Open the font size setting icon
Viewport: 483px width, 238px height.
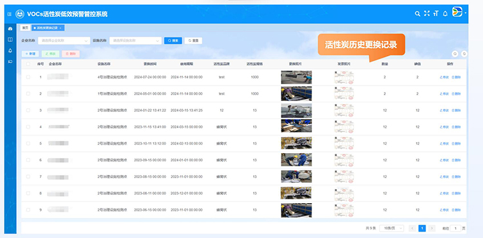pyautogui.click(x=435, y=14)
